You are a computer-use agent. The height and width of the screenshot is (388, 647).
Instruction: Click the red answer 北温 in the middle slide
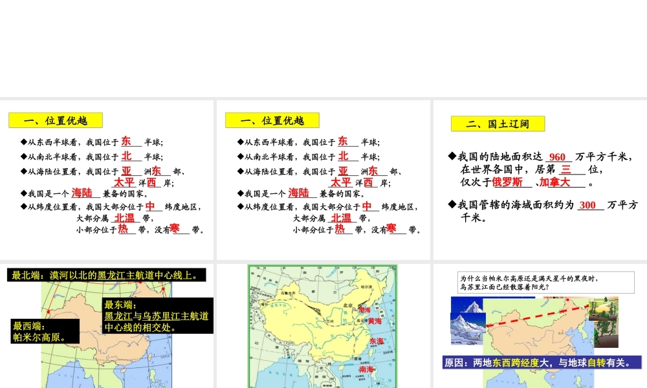pos(341,218)
